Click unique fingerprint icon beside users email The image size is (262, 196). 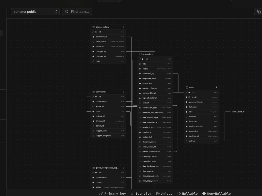[189, 97]
